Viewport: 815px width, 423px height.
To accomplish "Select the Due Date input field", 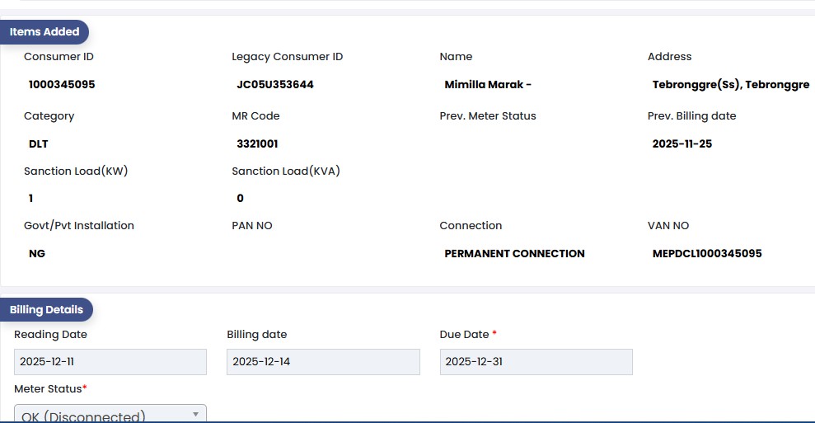I will pos(536,362).
